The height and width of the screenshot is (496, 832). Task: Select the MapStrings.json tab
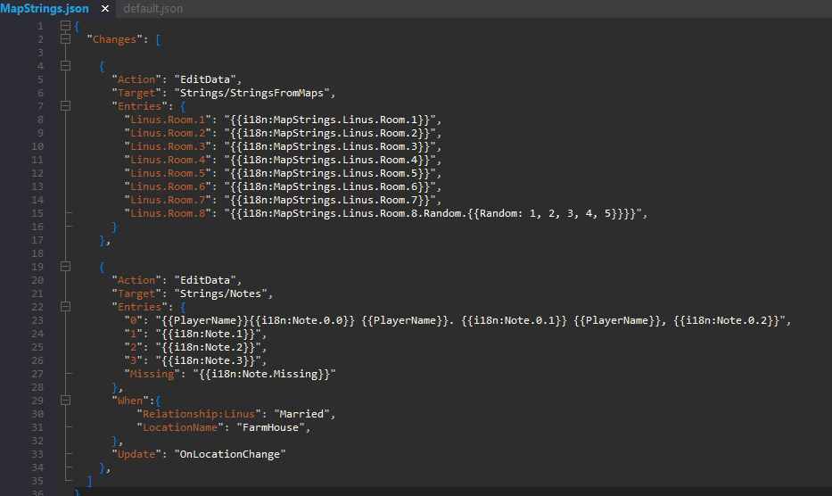tap(45, 8)
